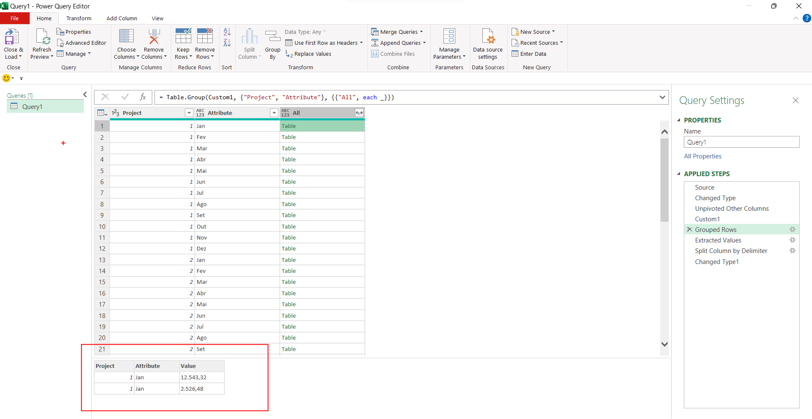Image resolution: width=812 pixels, height=419 pixels.
Task: Switch to the Transform tab
Action: 79,18
